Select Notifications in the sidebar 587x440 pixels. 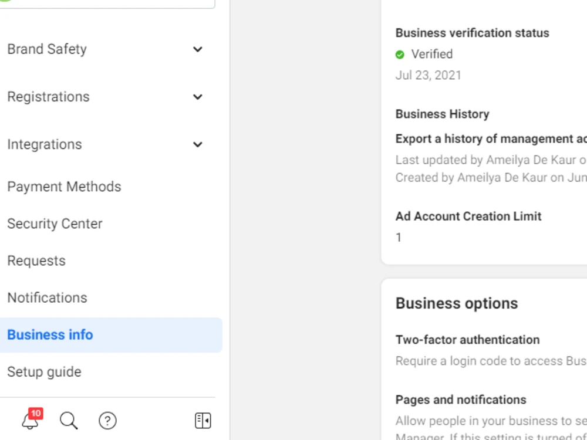tap(47, 297)
